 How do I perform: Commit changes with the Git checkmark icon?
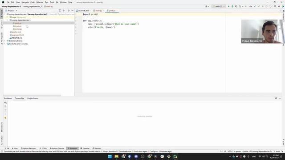click(x=259, y=6)
